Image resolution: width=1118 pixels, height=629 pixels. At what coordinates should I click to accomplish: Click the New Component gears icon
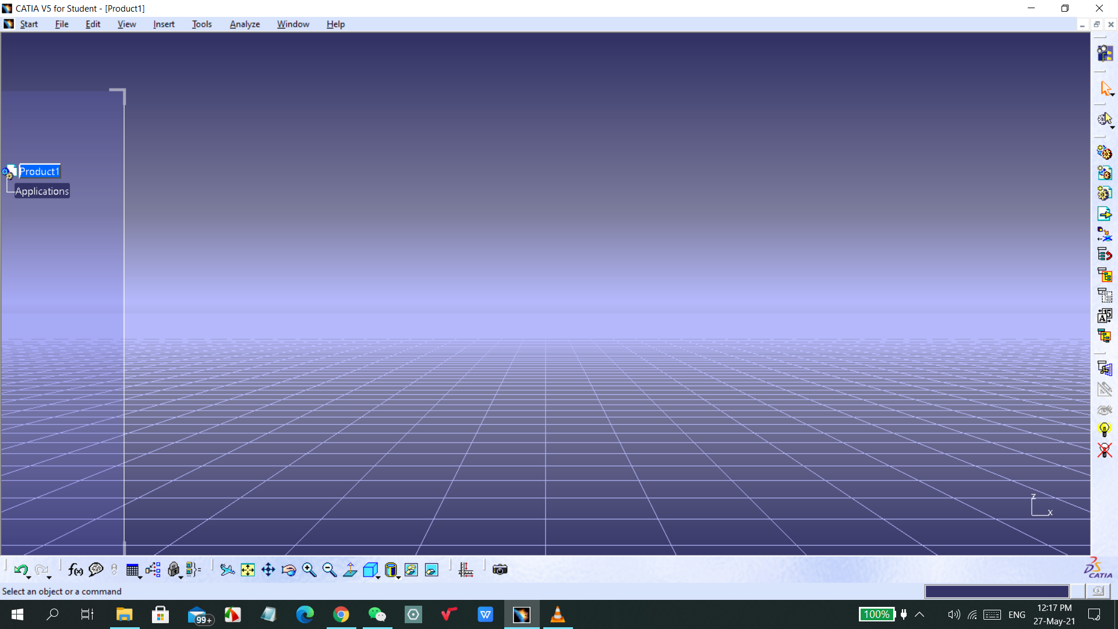click(x=1105, y=153)
